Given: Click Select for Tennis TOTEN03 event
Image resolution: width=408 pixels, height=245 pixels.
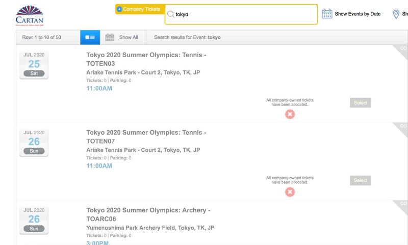Looking at the screenshot, I should [x=361, y=103].
